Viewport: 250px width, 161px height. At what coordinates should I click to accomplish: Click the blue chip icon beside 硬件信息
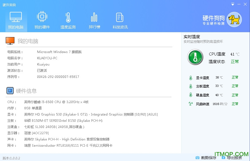(10, 91)
